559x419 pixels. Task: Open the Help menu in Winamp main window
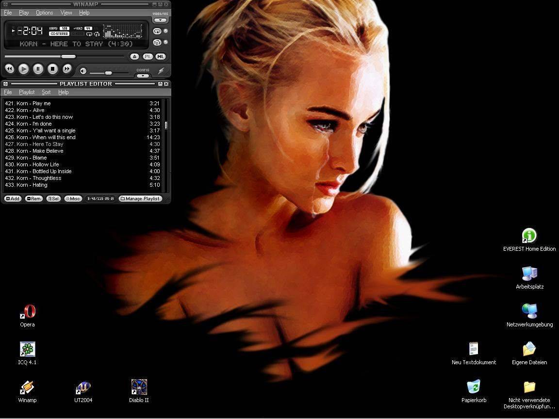point(84,13)
